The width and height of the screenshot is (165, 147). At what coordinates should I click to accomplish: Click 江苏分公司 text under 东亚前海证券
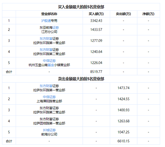click(49, 32)
